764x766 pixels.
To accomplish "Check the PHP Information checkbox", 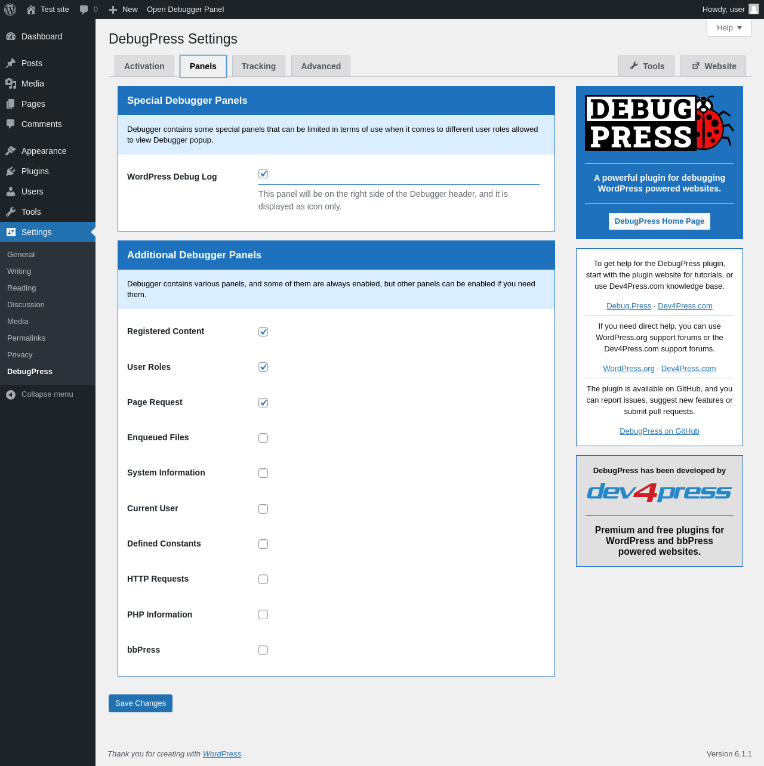I will (263, 614).
